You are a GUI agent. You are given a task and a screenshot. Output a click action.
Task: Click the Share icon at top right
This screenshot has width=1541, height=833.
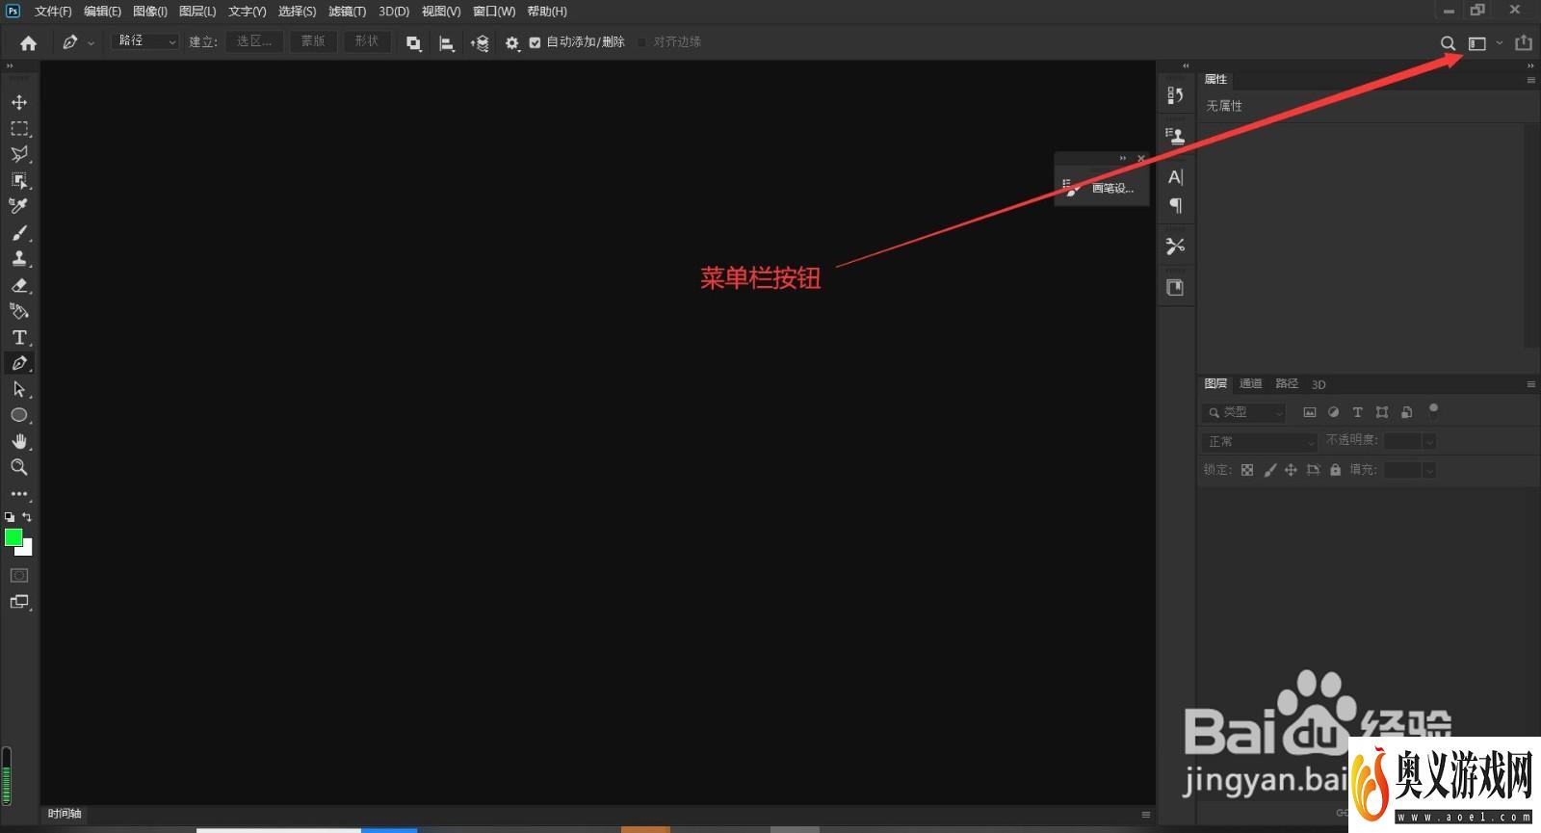point(1524,42)
